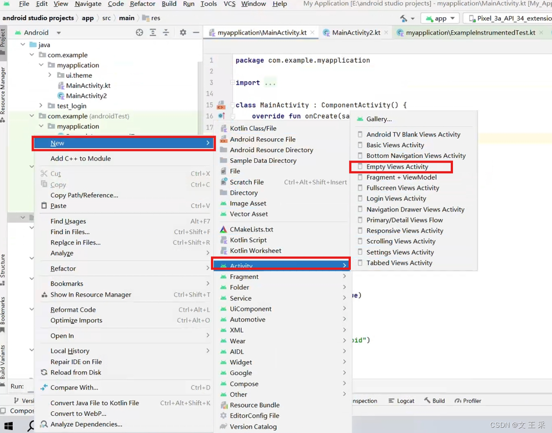This screenshot has width=552, height=433.
Task: Open Structure side tab
Action: point(3,269)
